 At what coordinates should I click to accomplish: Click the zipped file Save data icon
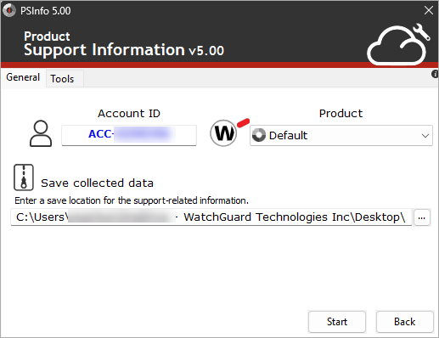tap(24, 177)
